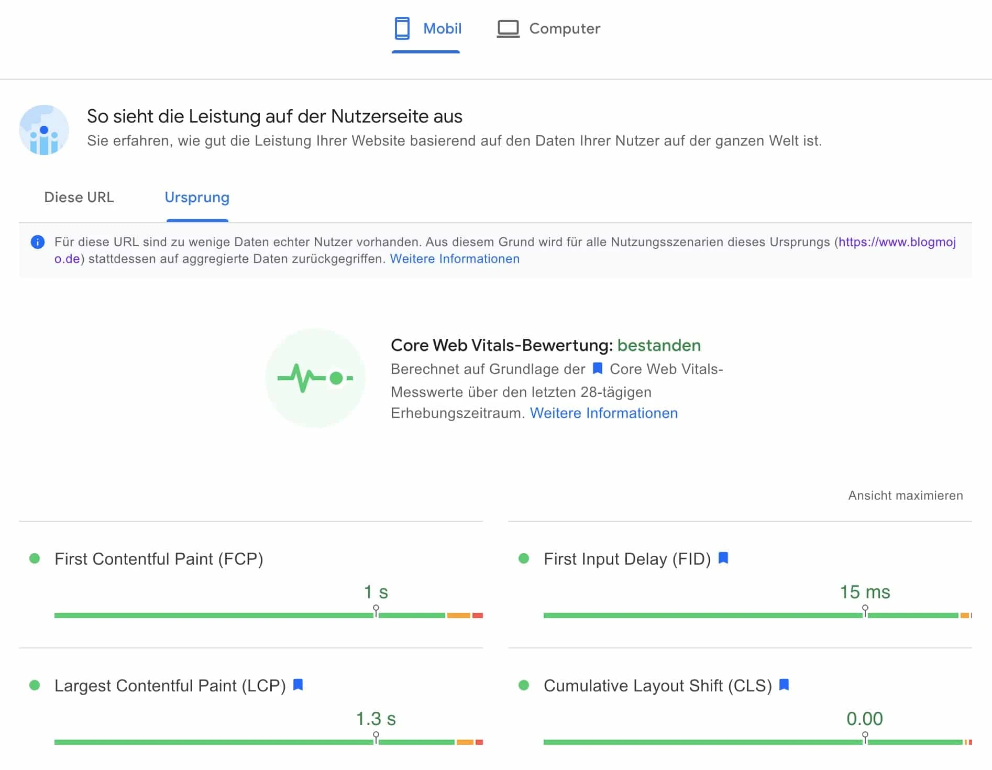Screen dimensions: 992x770
Task: Switch to the Computer tab
Action: click(548, 29)
